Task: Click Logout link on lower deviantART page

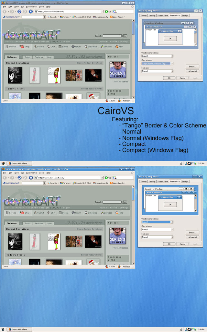Action: (67, 208)
